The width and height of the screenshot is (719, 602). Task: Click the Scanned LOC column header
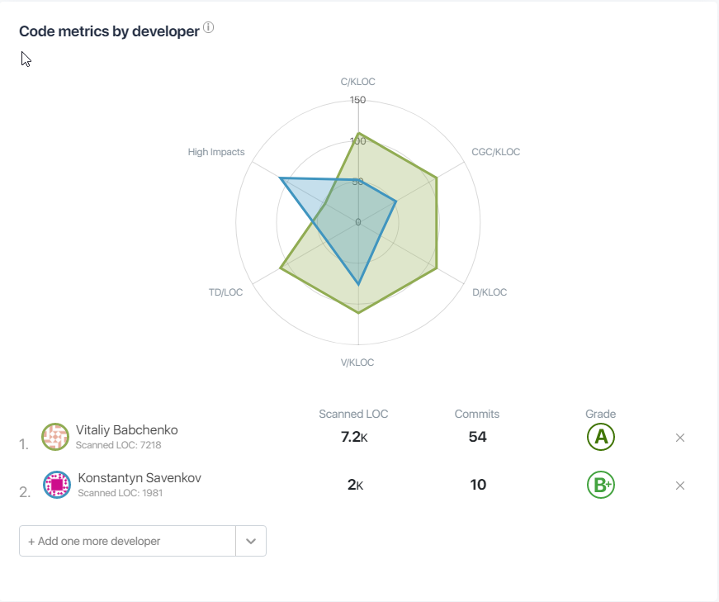[x=353, y=414]
